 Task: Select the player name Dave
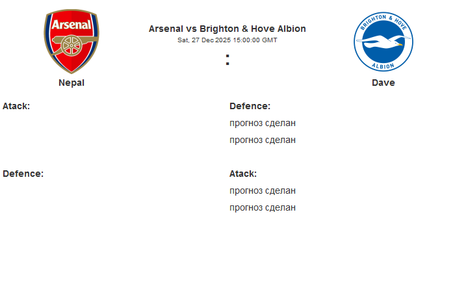383,83
